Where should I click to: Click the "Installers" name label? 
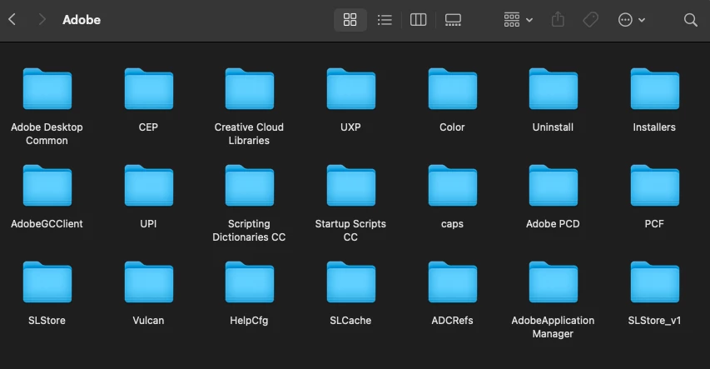pos(654,127)
